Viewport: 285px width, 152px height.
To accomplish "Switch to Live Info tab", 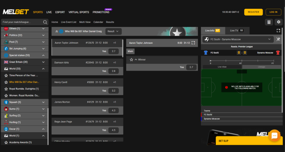I will pos(213,30).
